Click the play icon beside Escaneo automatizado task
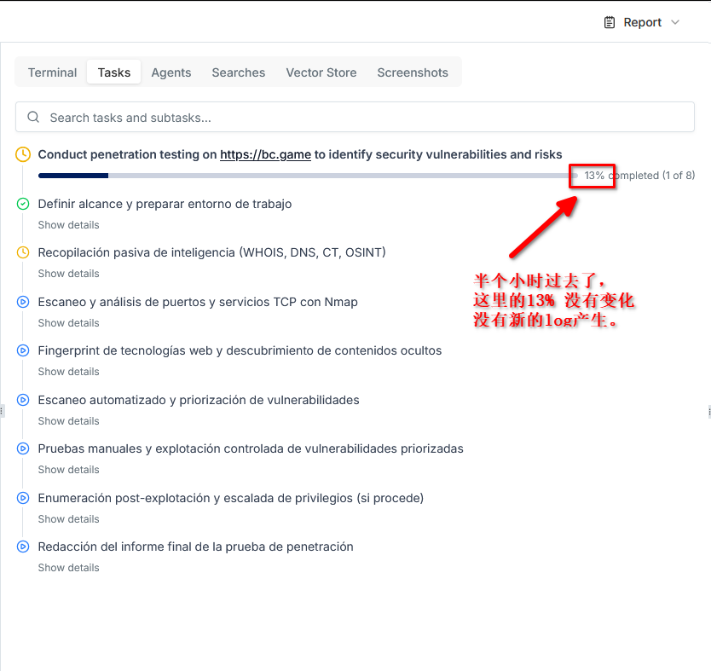This screenshot has width=711, height=671. click(23, 400)
